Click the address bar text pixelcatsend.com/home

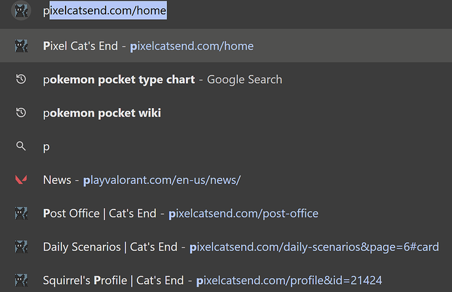(x=105, y=10)
